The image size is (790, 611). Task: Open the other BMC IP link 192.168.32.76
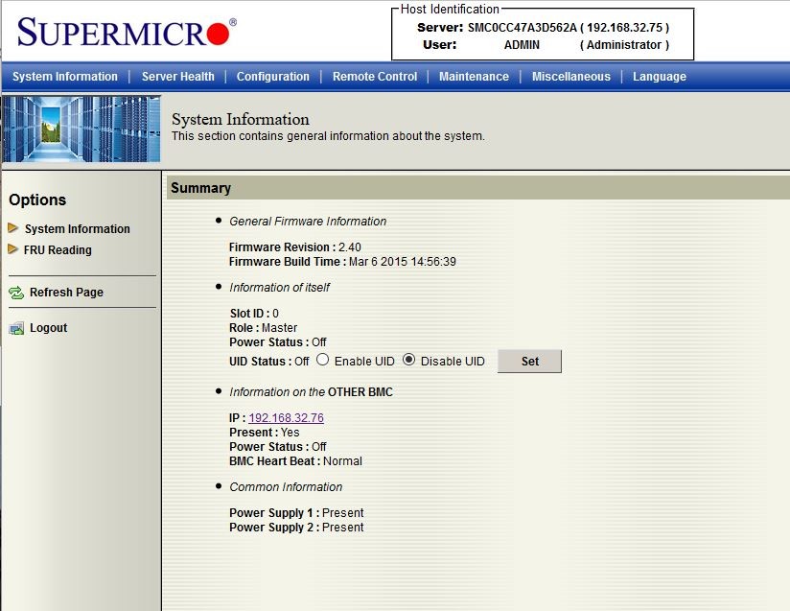286,418
